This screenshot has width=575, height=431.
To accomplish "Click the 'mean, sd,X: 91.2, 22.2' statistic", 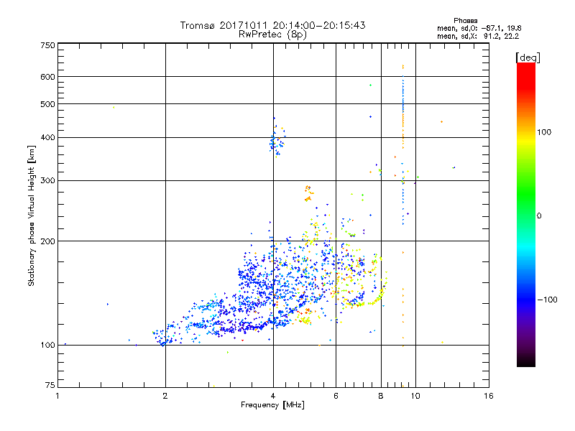I will coord(478,36).
